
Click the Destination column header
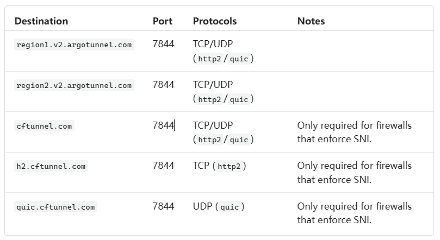[41, 21]
